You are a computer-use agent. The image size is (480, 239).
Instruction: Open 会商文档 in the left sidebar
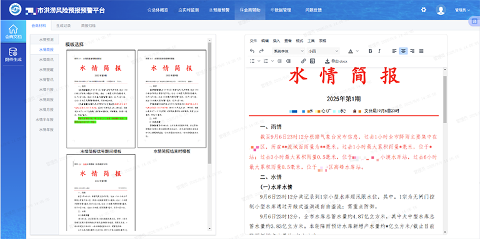pyautogui.click(x=13, y=31)
